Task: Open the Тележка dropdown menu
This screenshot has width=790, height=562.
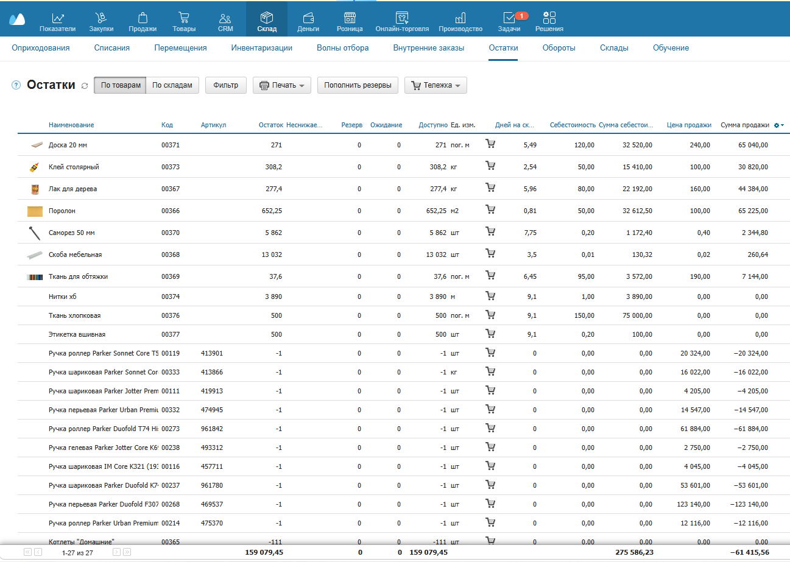Action: (436, 85)
